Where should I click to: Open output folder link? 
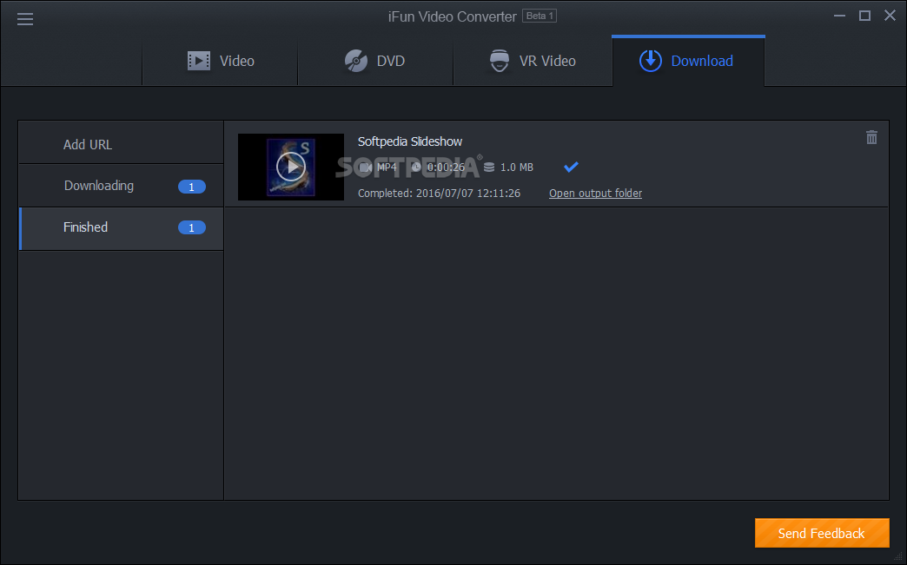click(595, 193)
